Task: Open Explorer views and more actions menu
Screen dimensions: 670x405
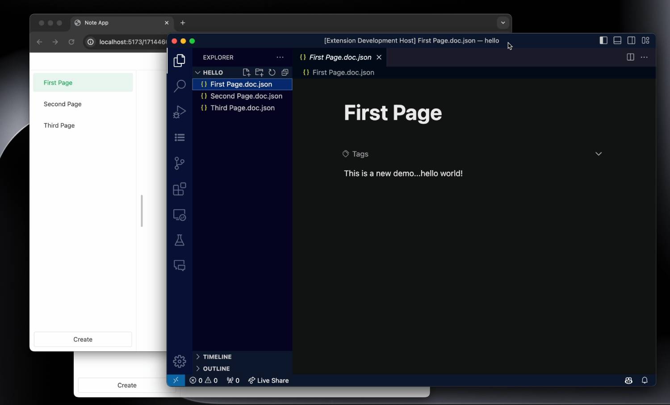Action: click(x=280, y=57)
